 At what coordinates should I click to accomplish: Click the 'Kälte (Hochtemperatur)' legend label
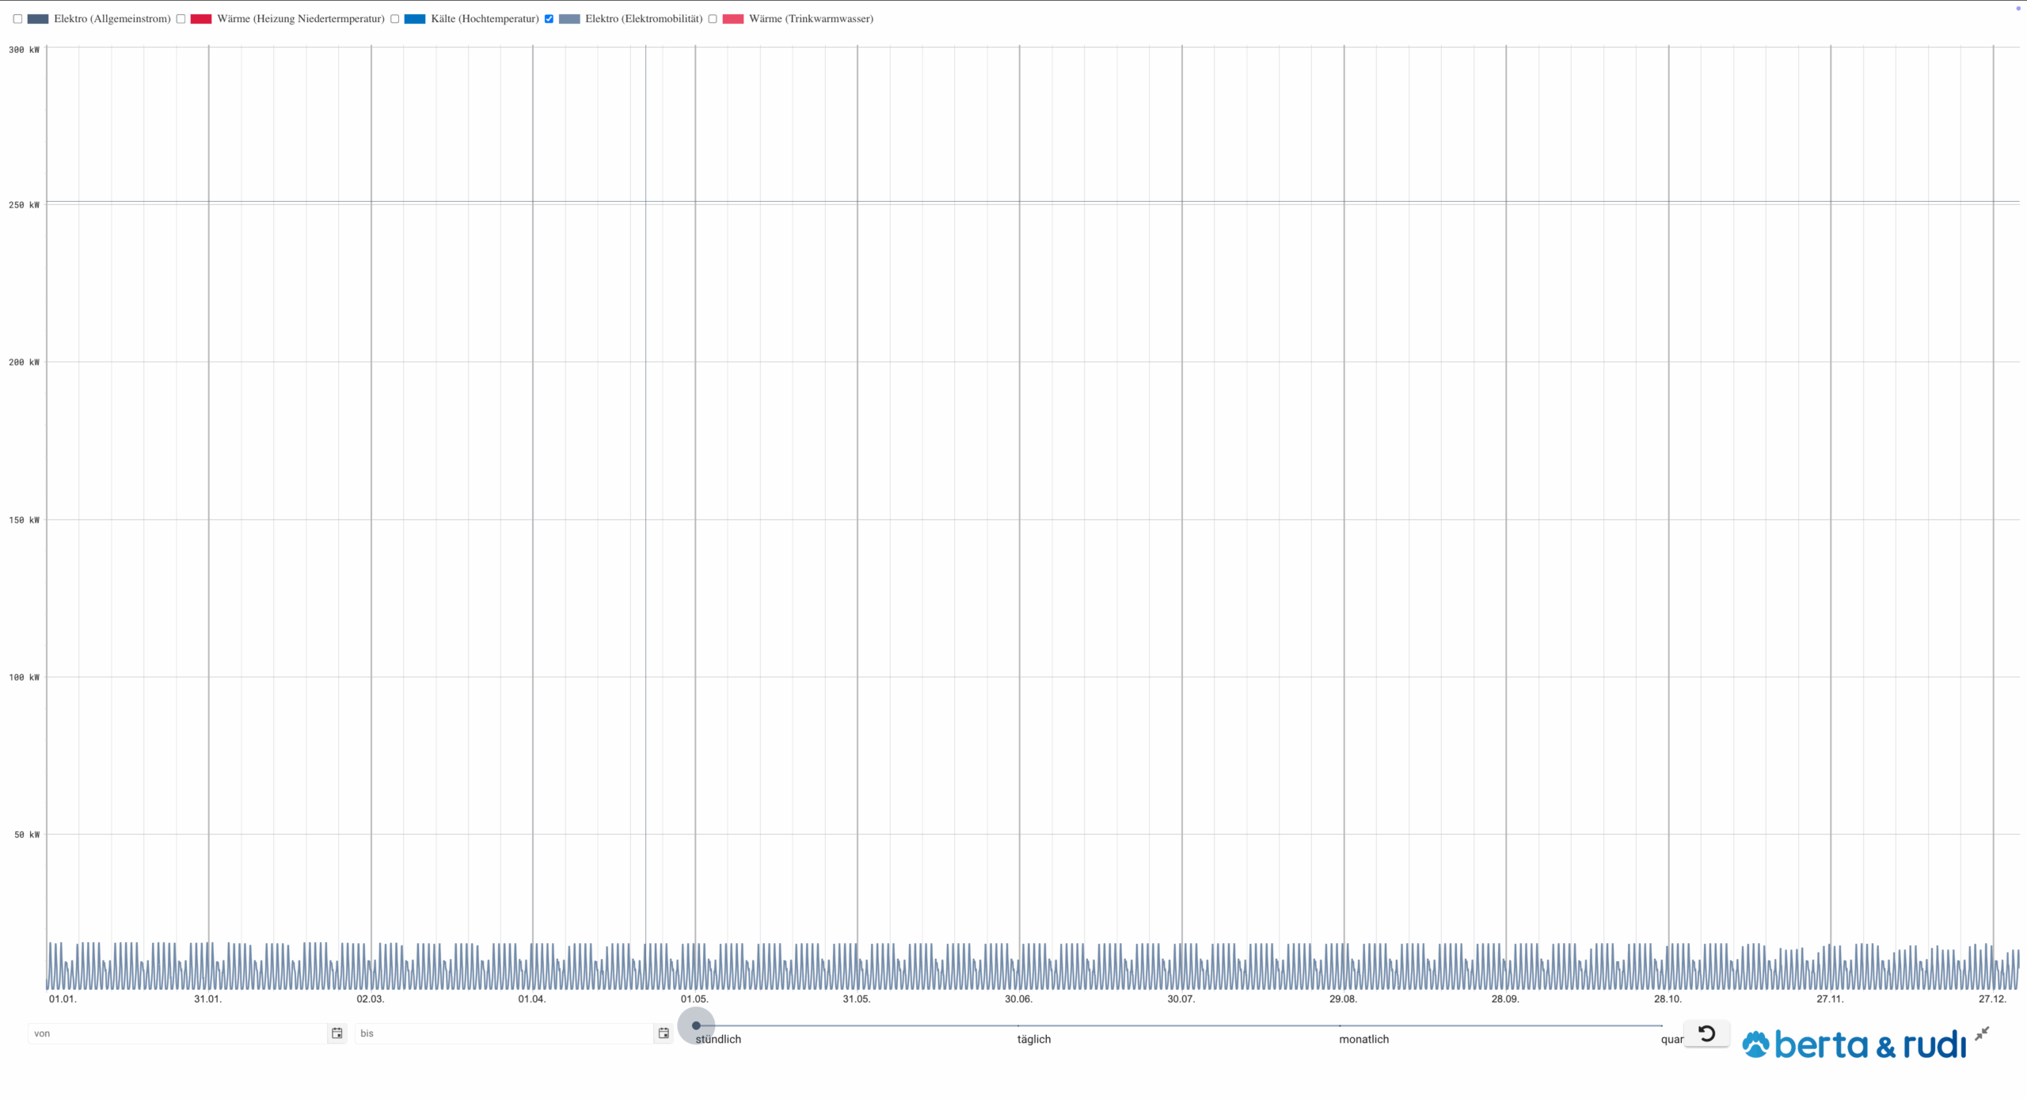(x=485, y=19)
